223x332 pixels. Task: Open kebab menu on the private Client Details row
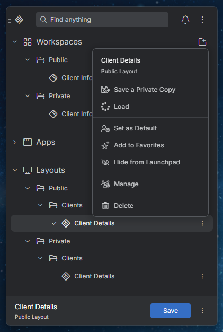click(x=202, y=276)
